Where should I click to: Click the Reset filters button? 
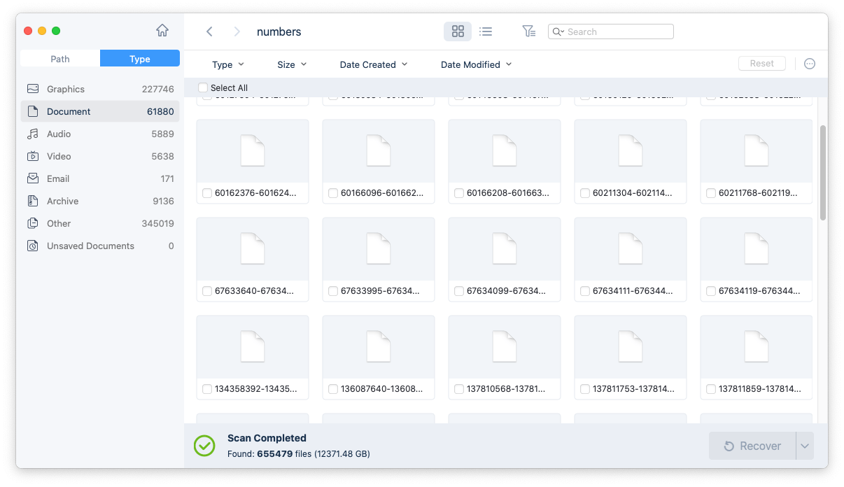tap(762, 64)
